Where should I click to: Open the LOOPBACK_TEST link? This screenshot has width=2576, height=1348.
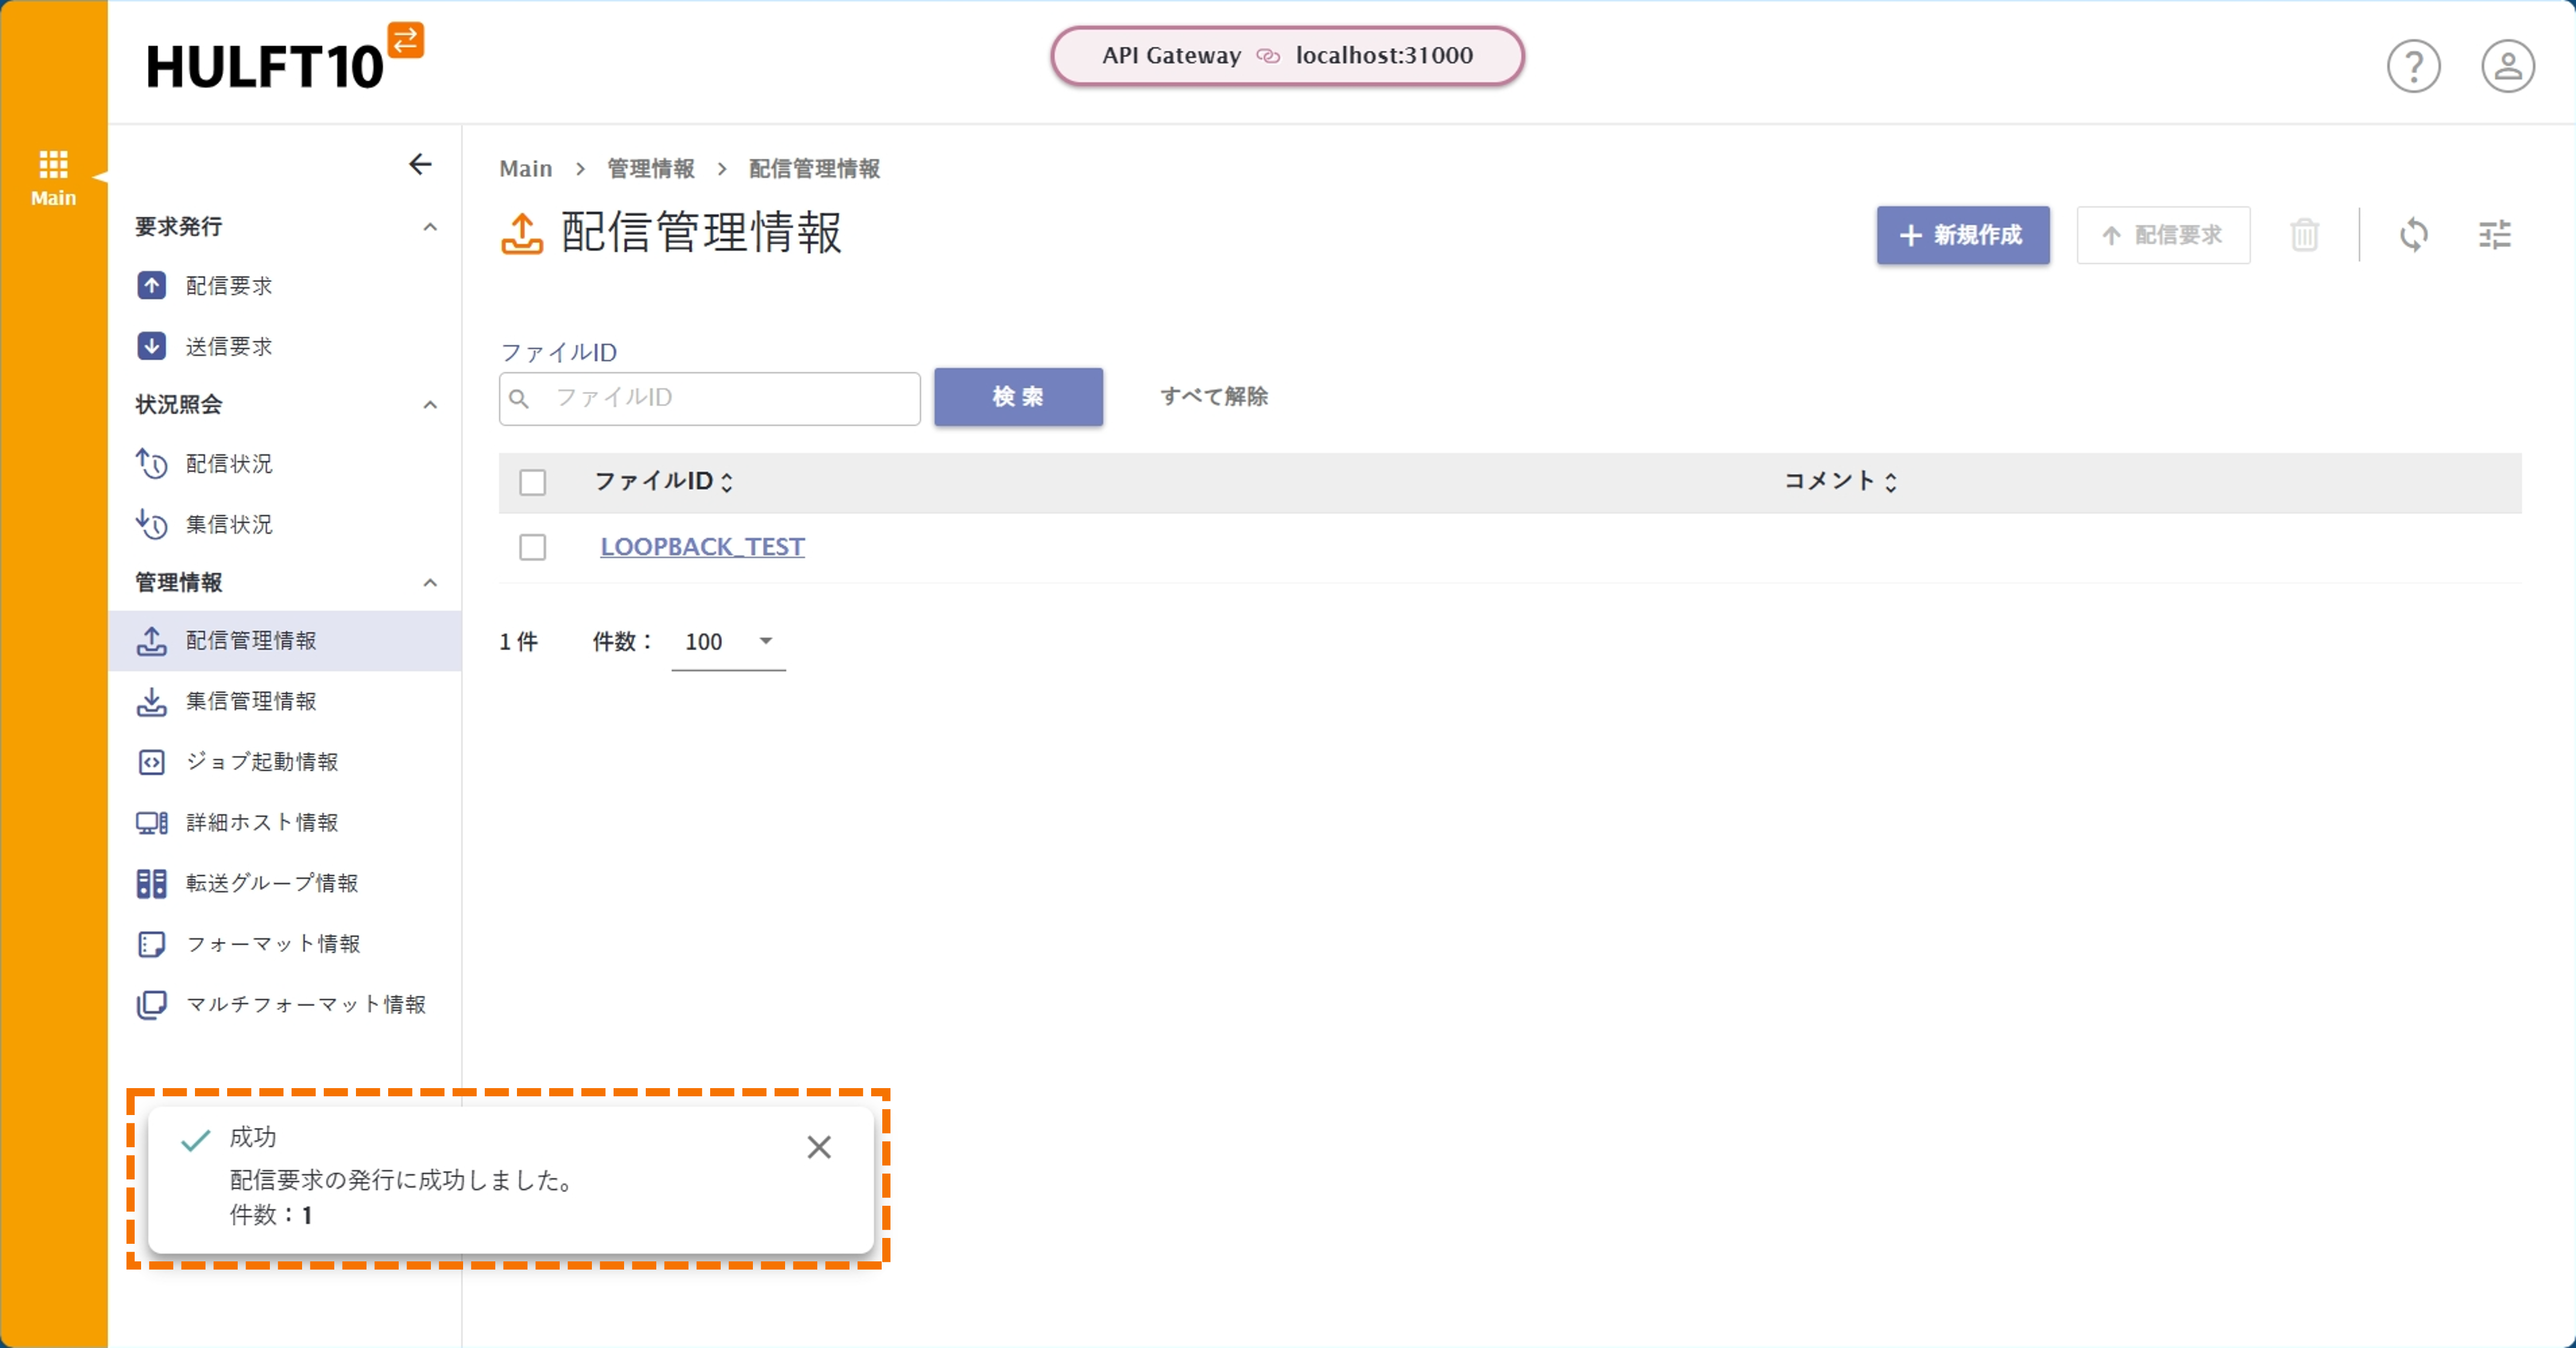click(x=702, y=547)
